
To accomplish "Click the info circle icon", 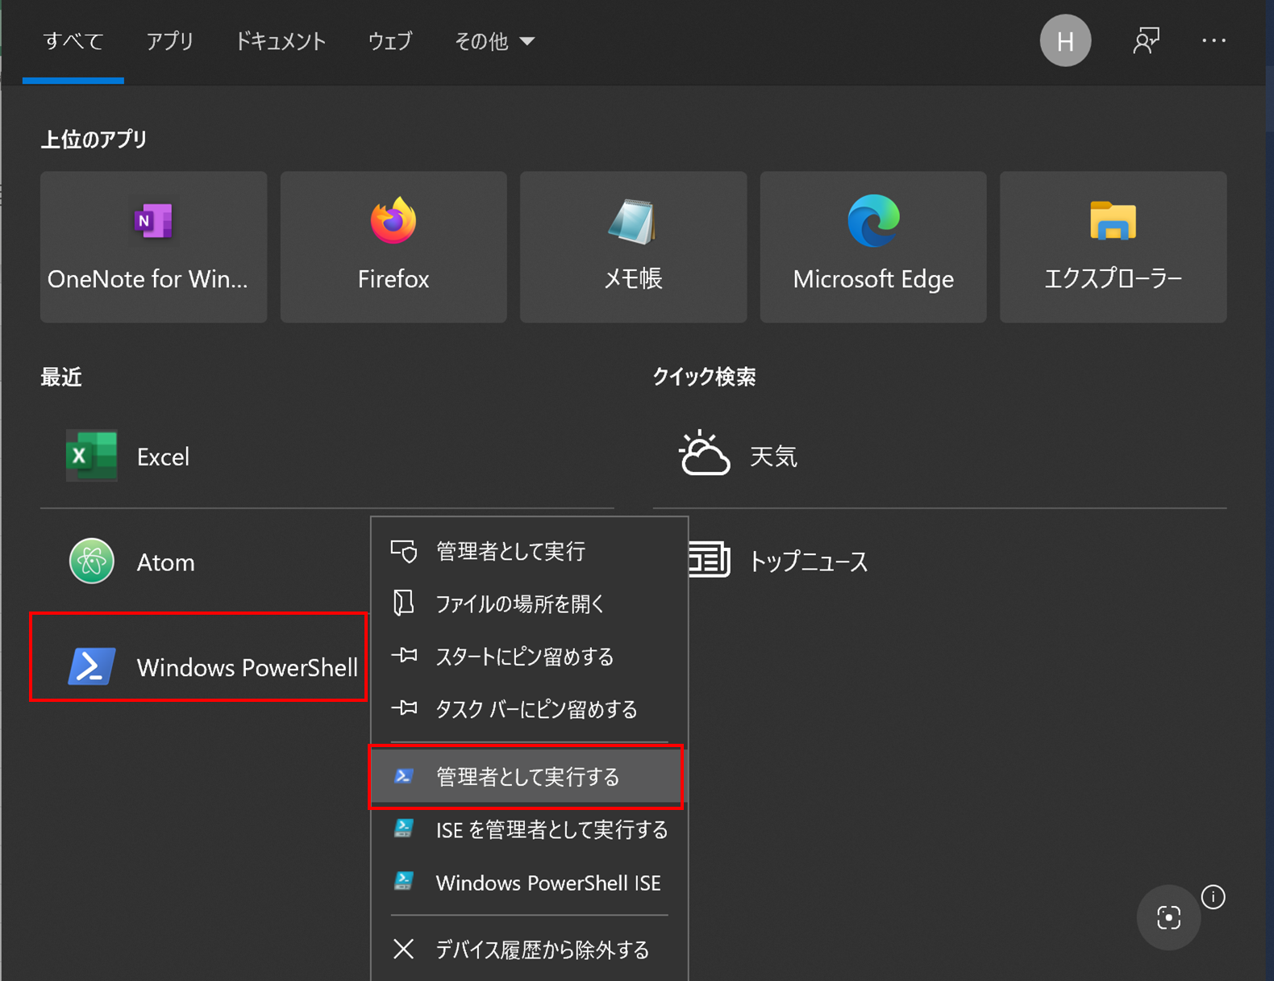I will coord(1213,897).
